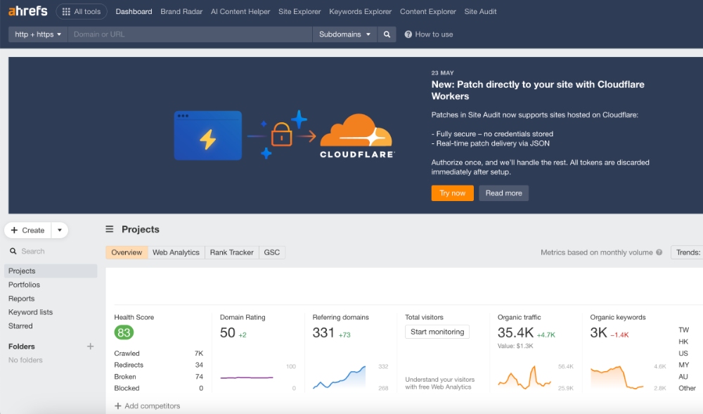This screenshot has height=414, width=703.
Task: Click the Crawled 7K row
Action: click(158, 353)
